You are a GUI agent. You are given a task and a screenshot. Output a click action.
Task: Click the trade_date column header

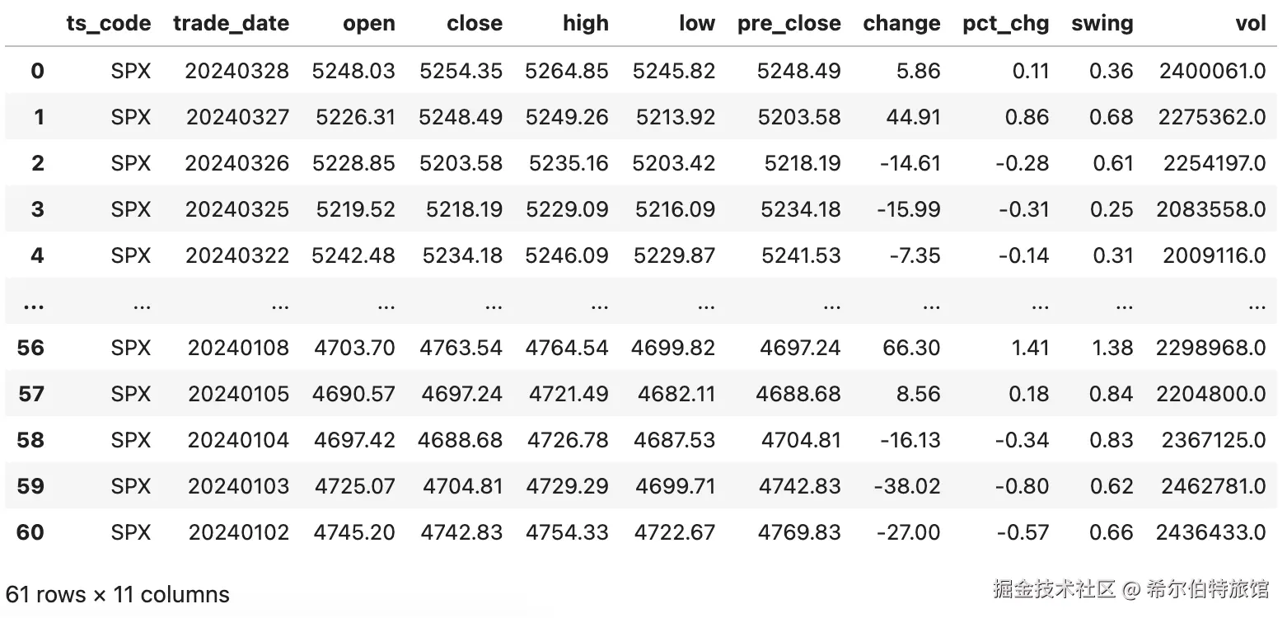click(x=231, y=23)
